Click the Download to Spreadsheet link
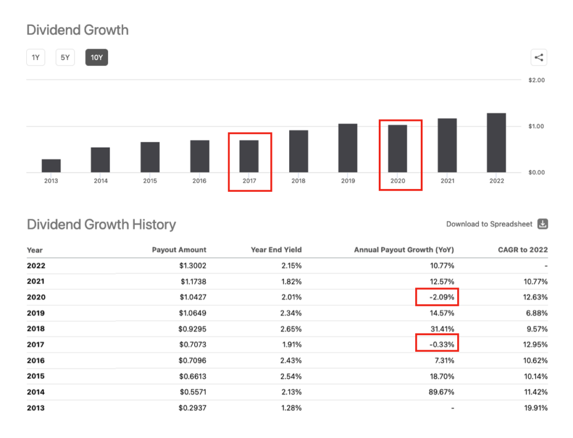 click(490, 224)
